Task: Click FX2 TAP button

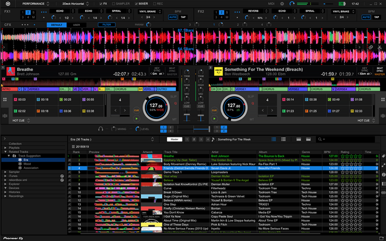Action: tap(377, 17)
